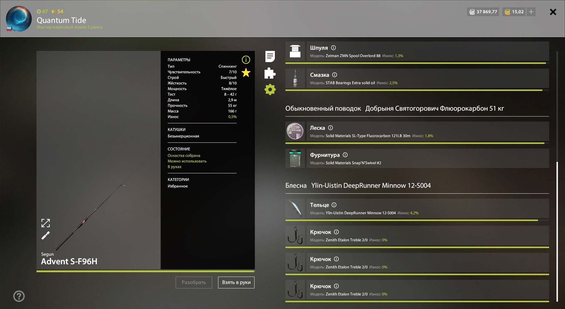The width and height of the screenshot is (565, 309).
Task: Click the info icon next to Тельце
Action: pos(334,205)
